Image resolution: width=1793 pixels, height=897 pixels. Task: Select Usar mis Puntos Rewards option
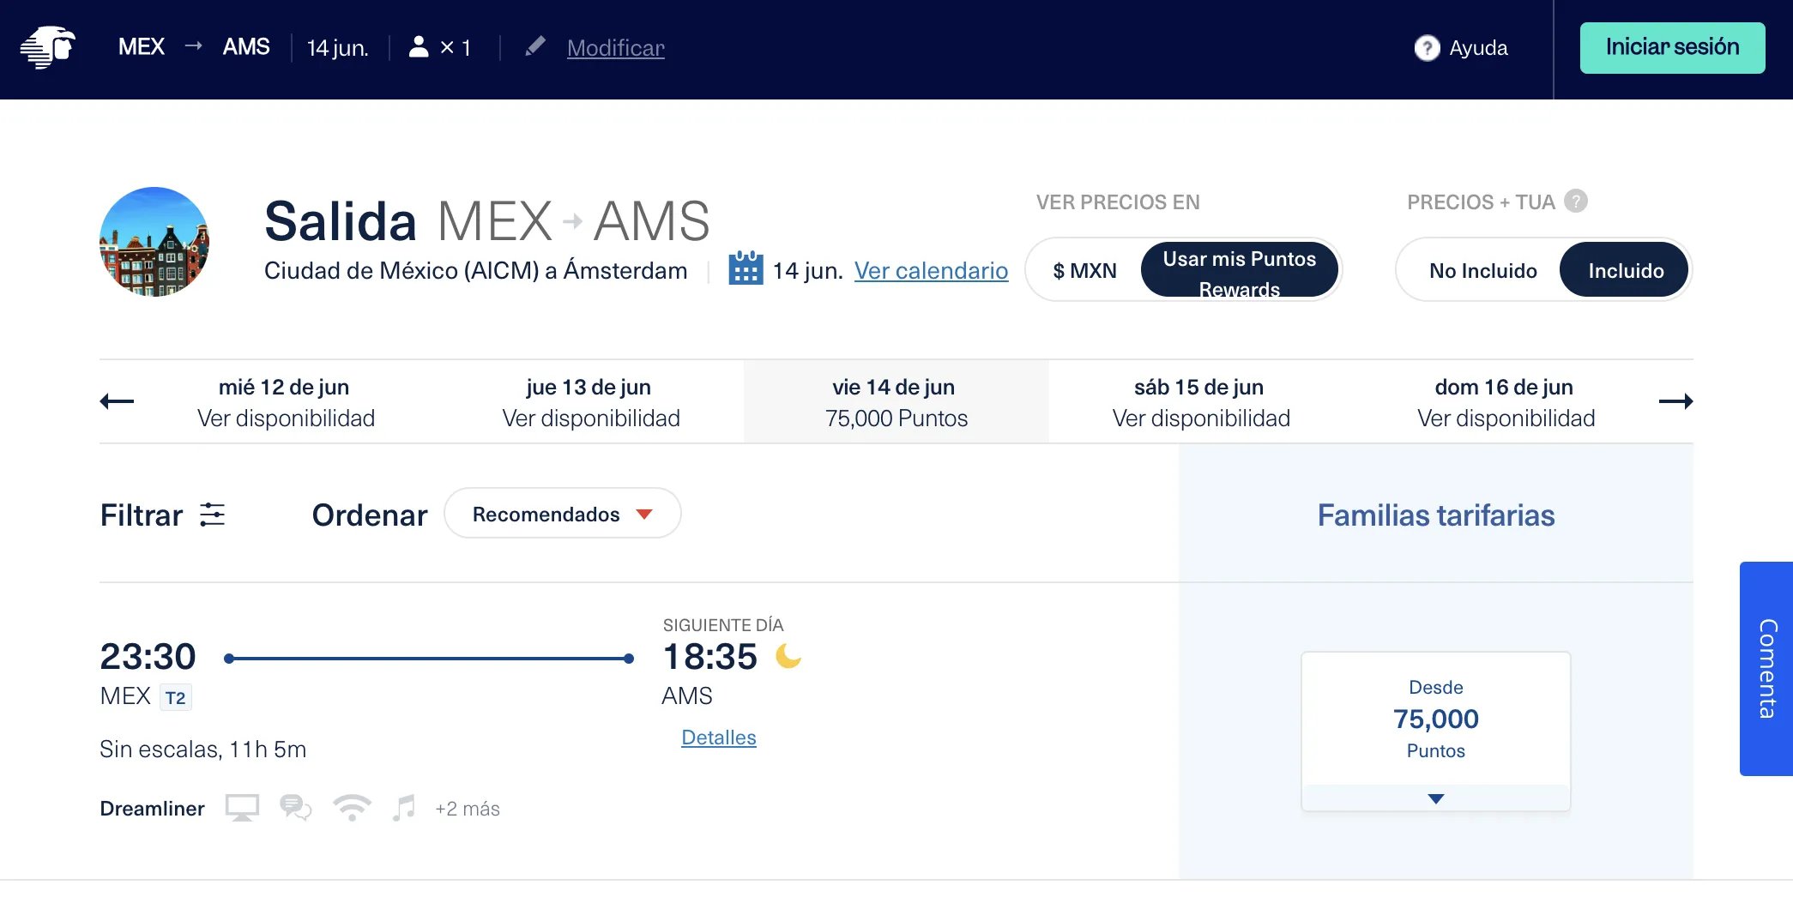1239,271
